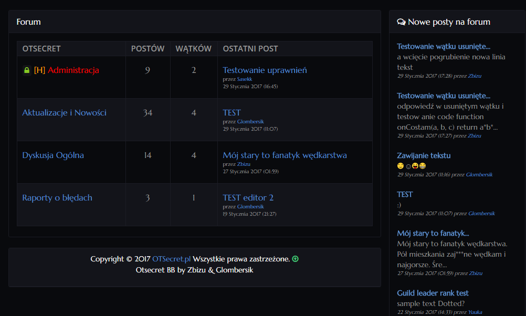Click Glombersik under the sidebar Zawijanie tekstu post
This screenshot has width=526, height=316.
click(479, 175)
